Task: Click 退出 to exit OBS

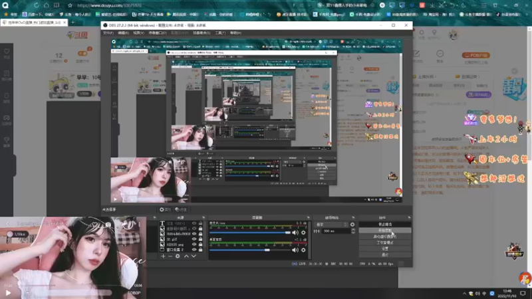Action: point(385,254)
